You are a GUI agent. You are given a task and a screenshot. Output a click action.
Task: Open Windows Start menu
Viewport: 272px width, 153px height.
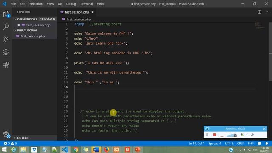point(4,150)
